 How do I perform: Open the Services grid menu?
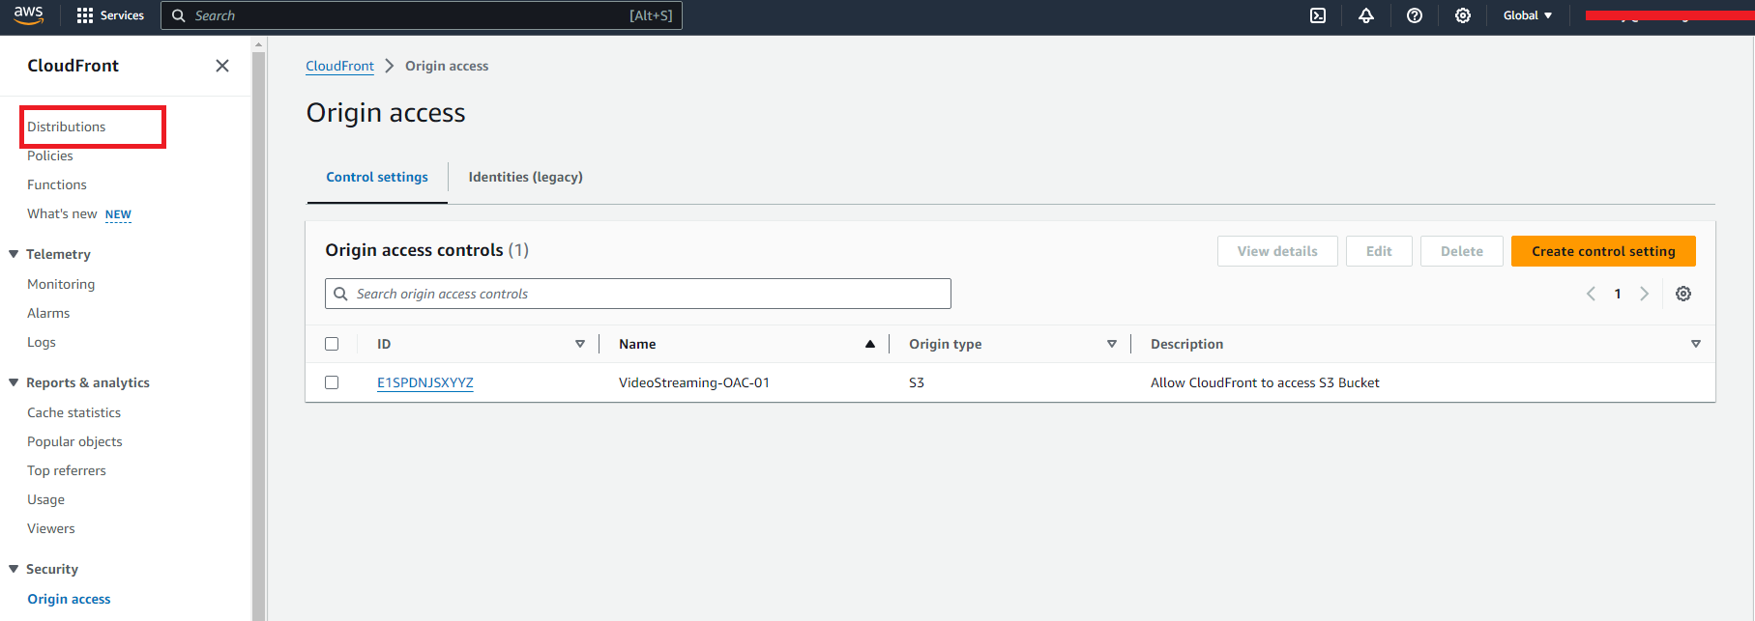click(110, 15)
